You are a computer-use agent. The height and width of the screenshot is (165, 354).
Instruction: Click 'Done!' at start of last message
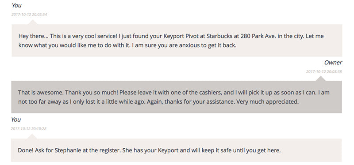[x=26, y=150]
